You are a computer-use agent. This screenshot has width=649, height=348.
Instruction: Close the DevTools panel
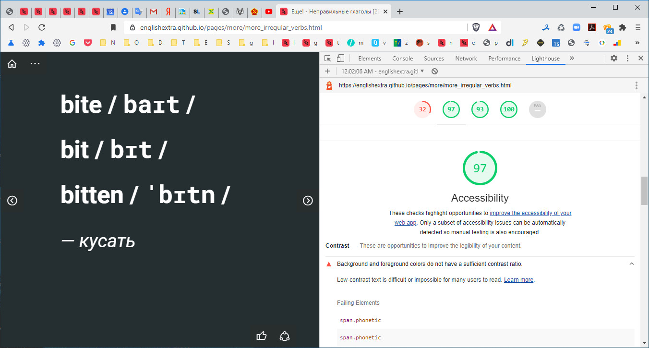pos(640,58)
